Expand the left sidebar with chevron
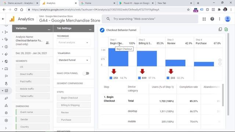The width and height of the screenshot is (235, 132). [x=6, y=128]
